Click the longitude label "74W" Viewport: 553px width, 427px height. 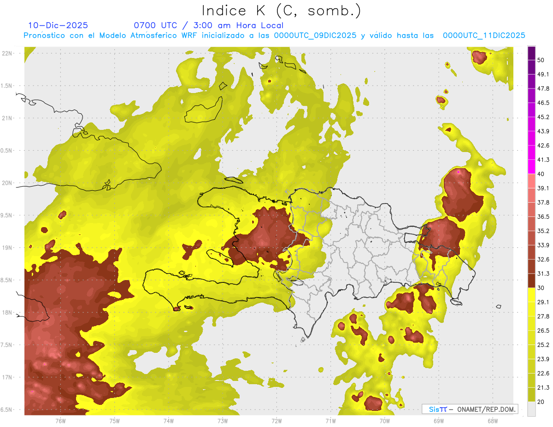[x=169, y=421]
